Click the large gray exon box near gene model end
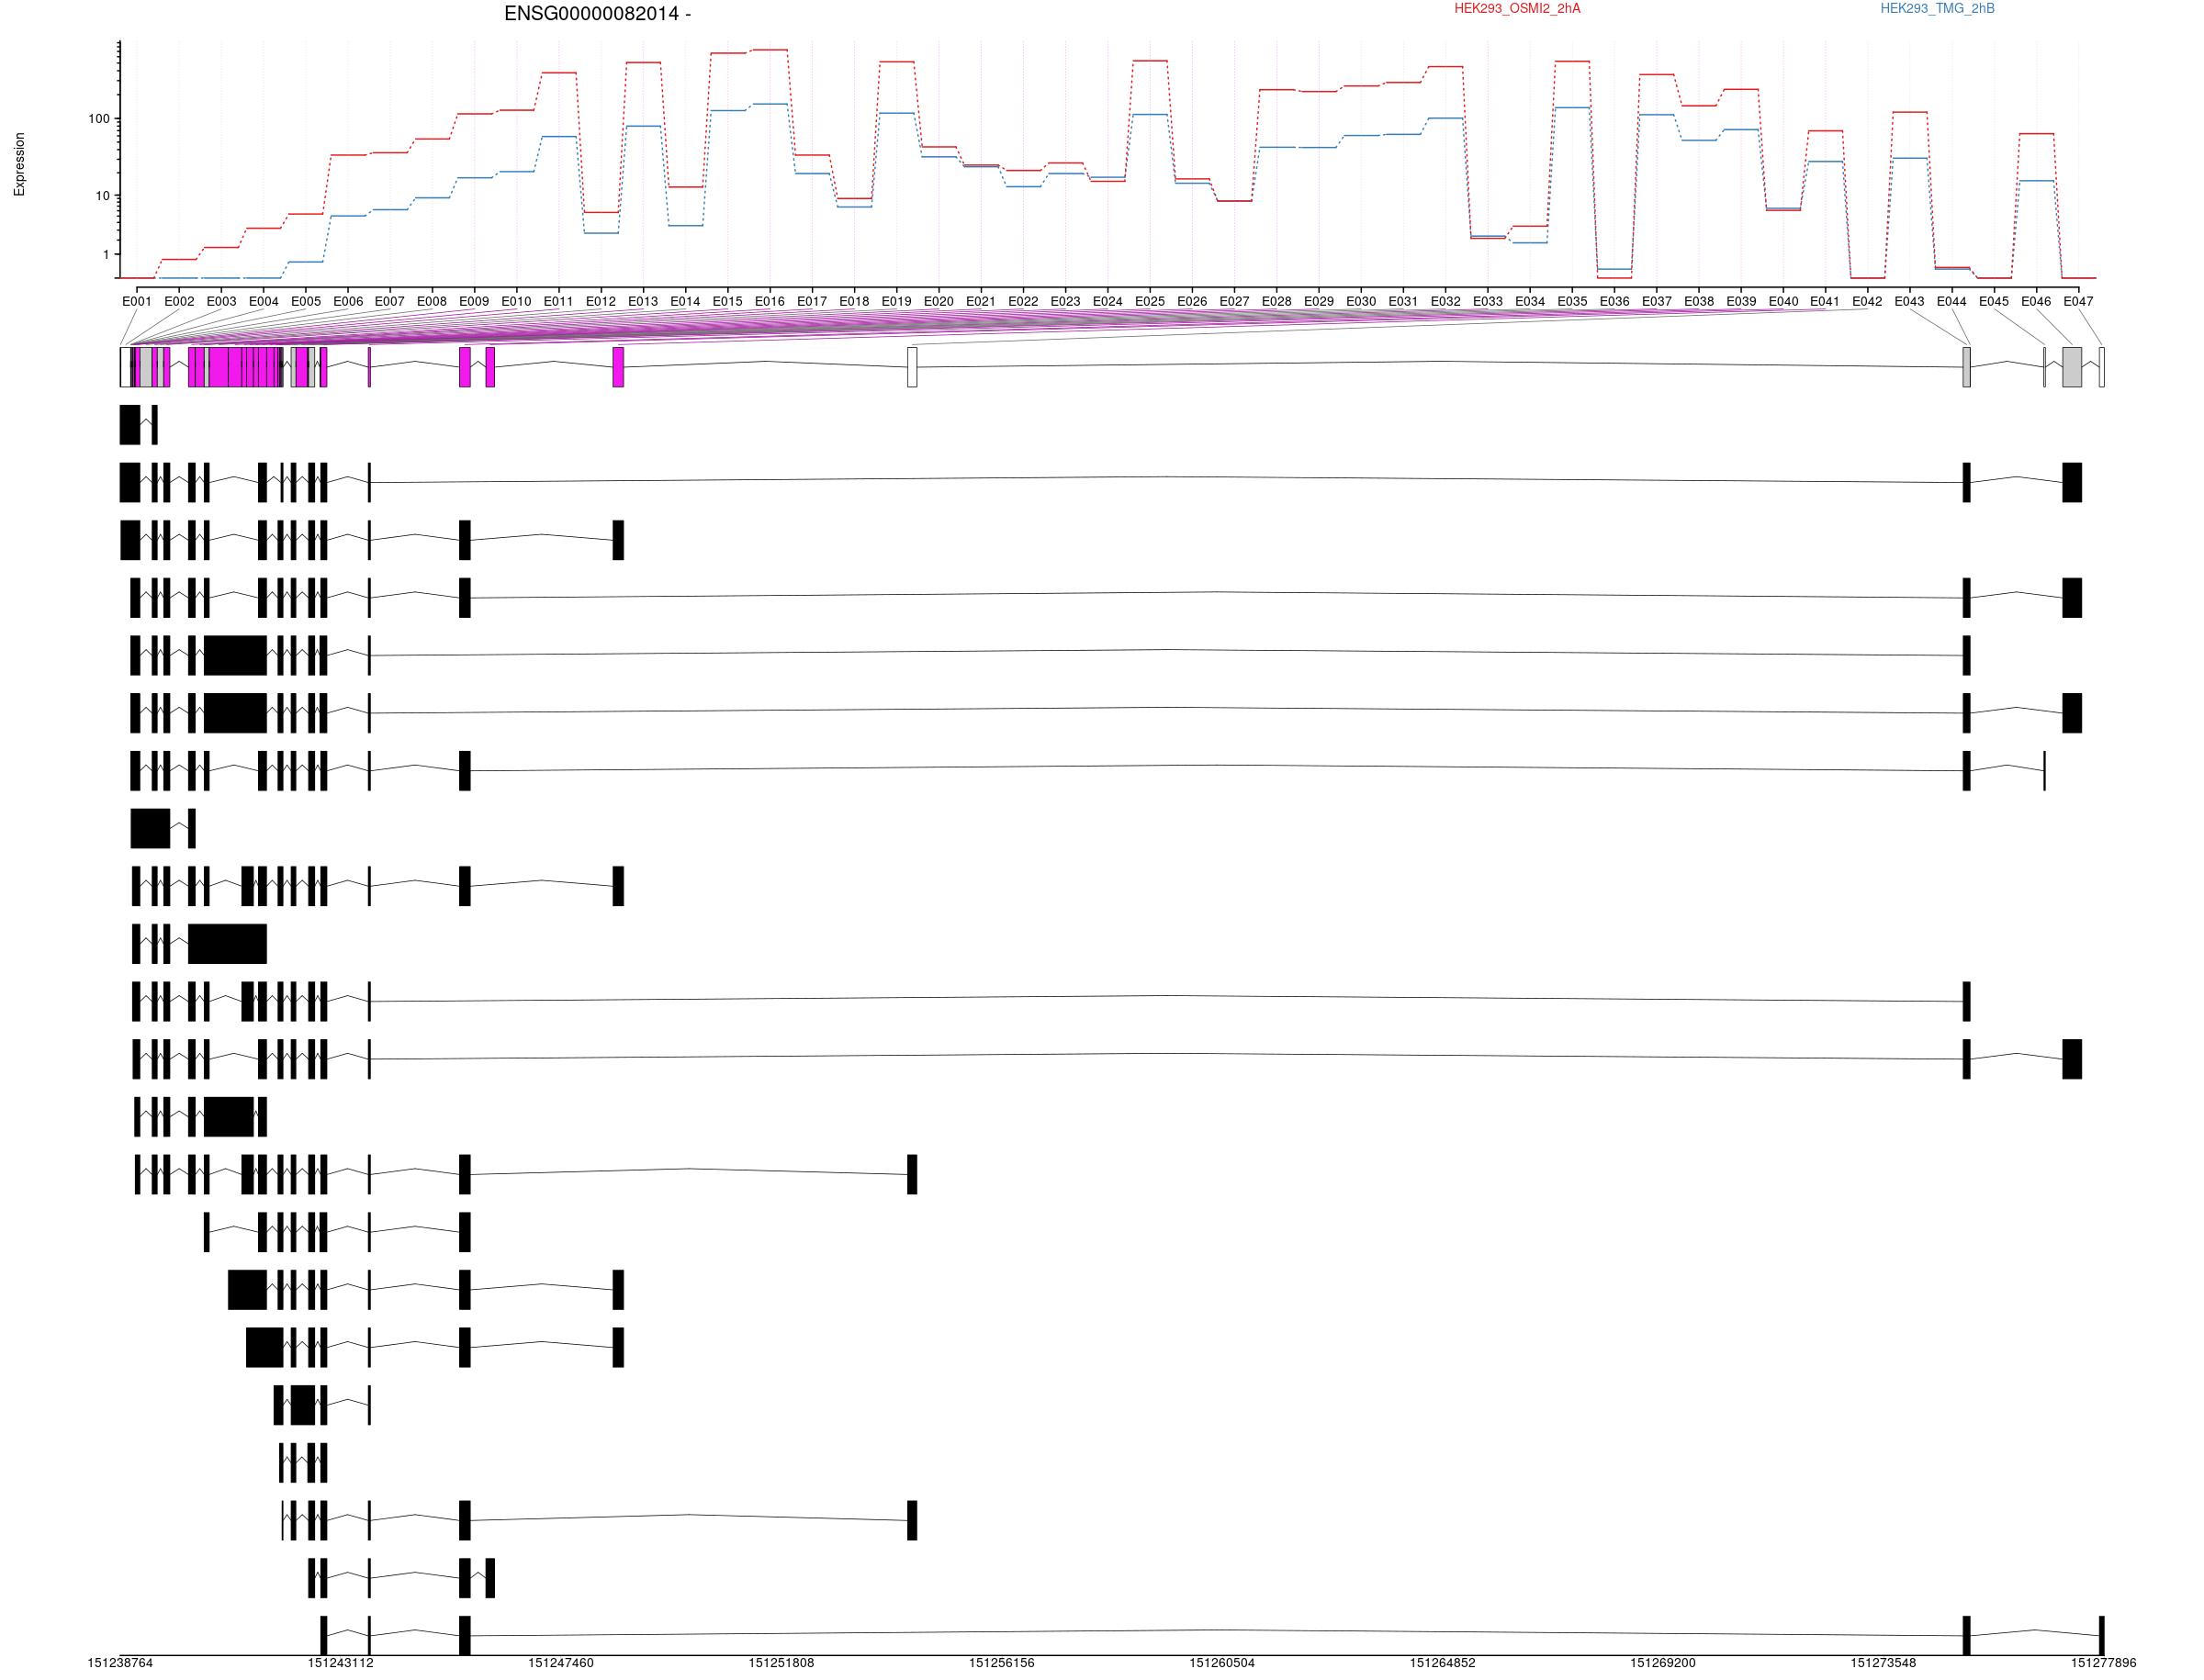 (2072, 367)
